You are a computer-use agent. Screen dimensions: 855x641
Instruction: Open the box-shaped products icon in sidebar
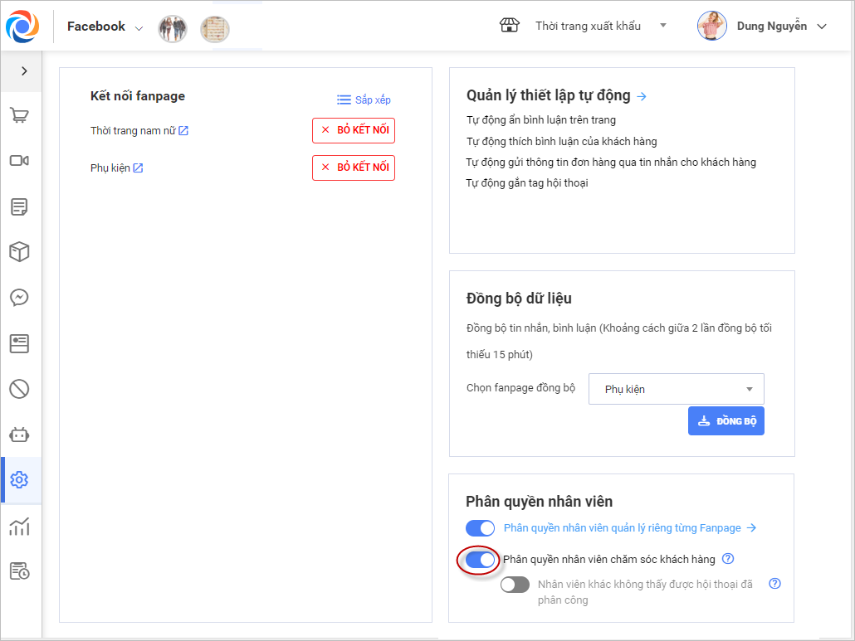(x=19, y=252)
